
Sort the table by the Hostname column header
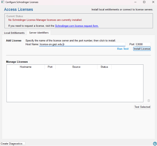26,67
